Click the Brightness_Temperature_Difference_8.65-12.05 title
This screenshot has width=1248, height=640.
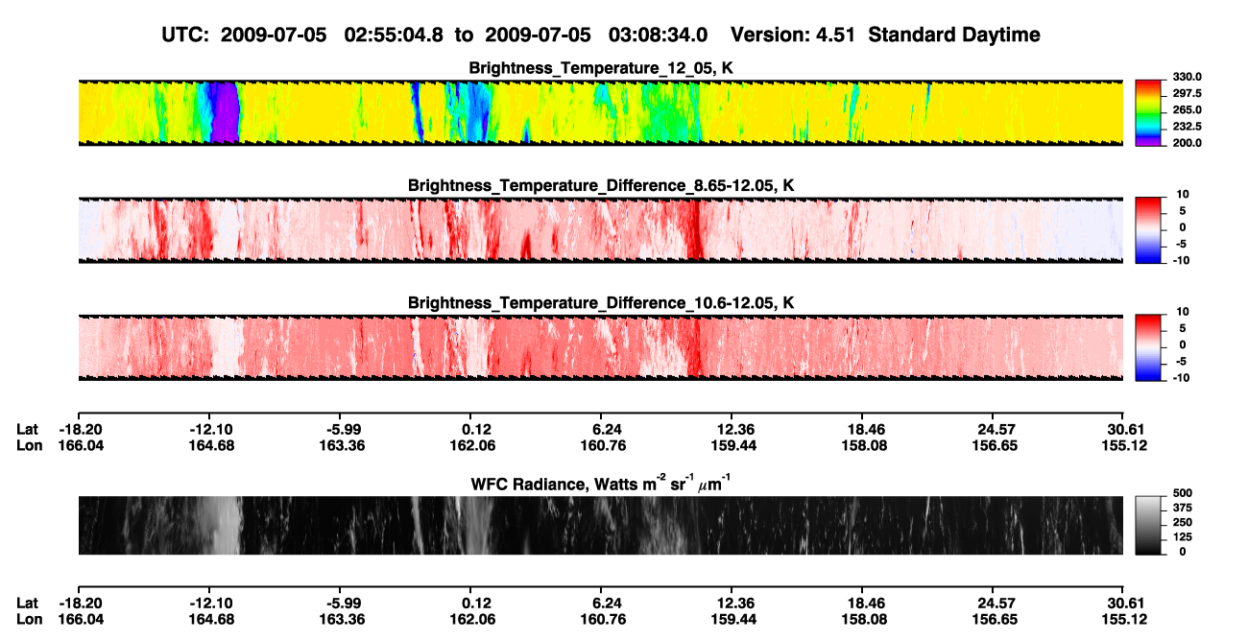coord(601,185)
